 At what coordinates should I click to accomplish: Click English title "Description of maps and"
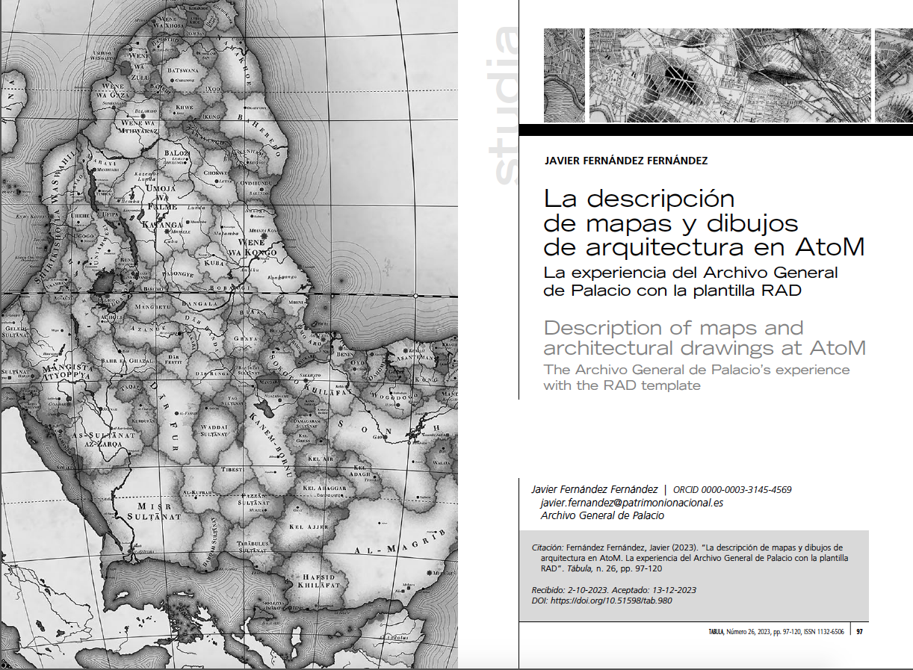[673, 328]
